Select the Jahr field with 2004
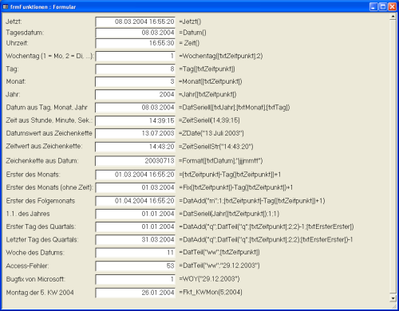 click(135, 95)
